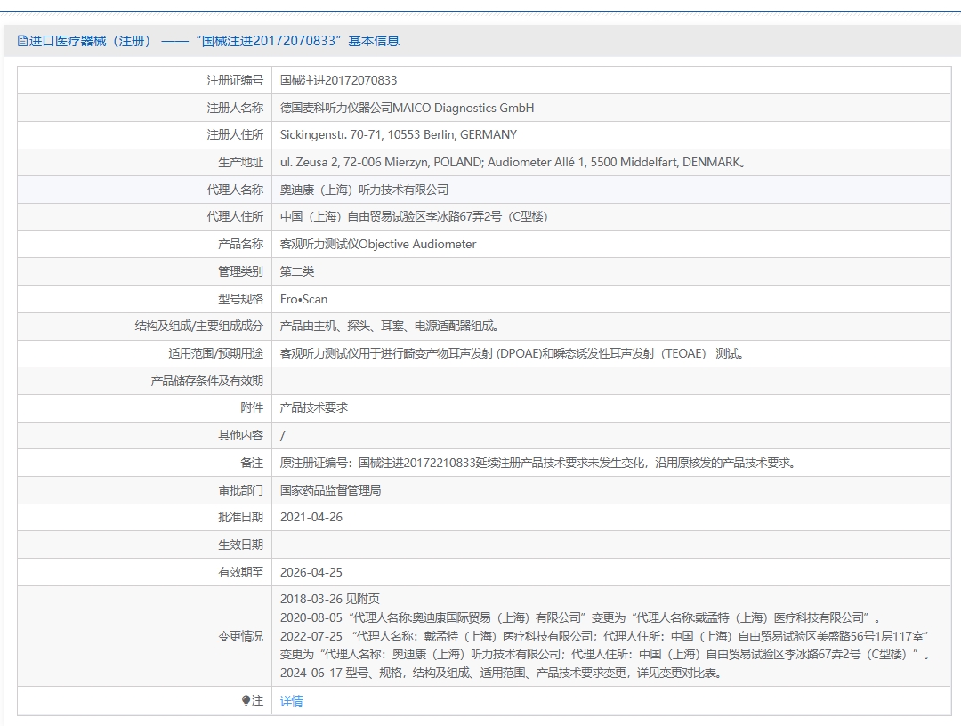Image resolution: width=961 pixels, height=726 pixels.
Task: Select management class value 第二类
Action: click(297, 271)
